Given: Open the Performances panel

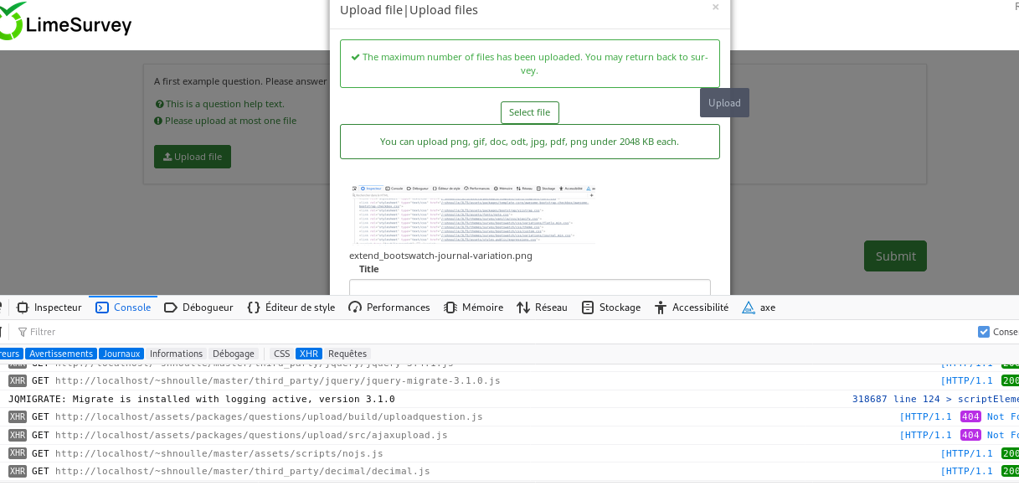Looking at the screenshot, I should coord(389,308).
